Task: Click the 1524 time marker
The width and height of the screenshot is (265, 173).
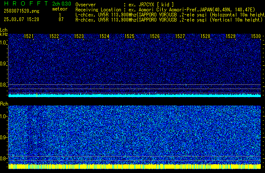Action: coord(104,36)
